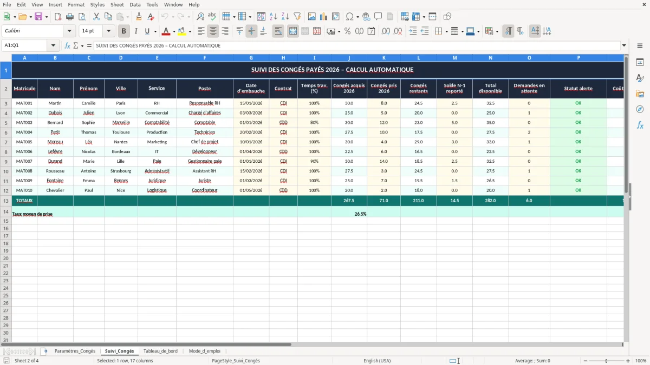Image resolution: width=650 pixels, height=365 pixels.
Task: Open the sidebar Gallery panel
Action: coord(640,94)
